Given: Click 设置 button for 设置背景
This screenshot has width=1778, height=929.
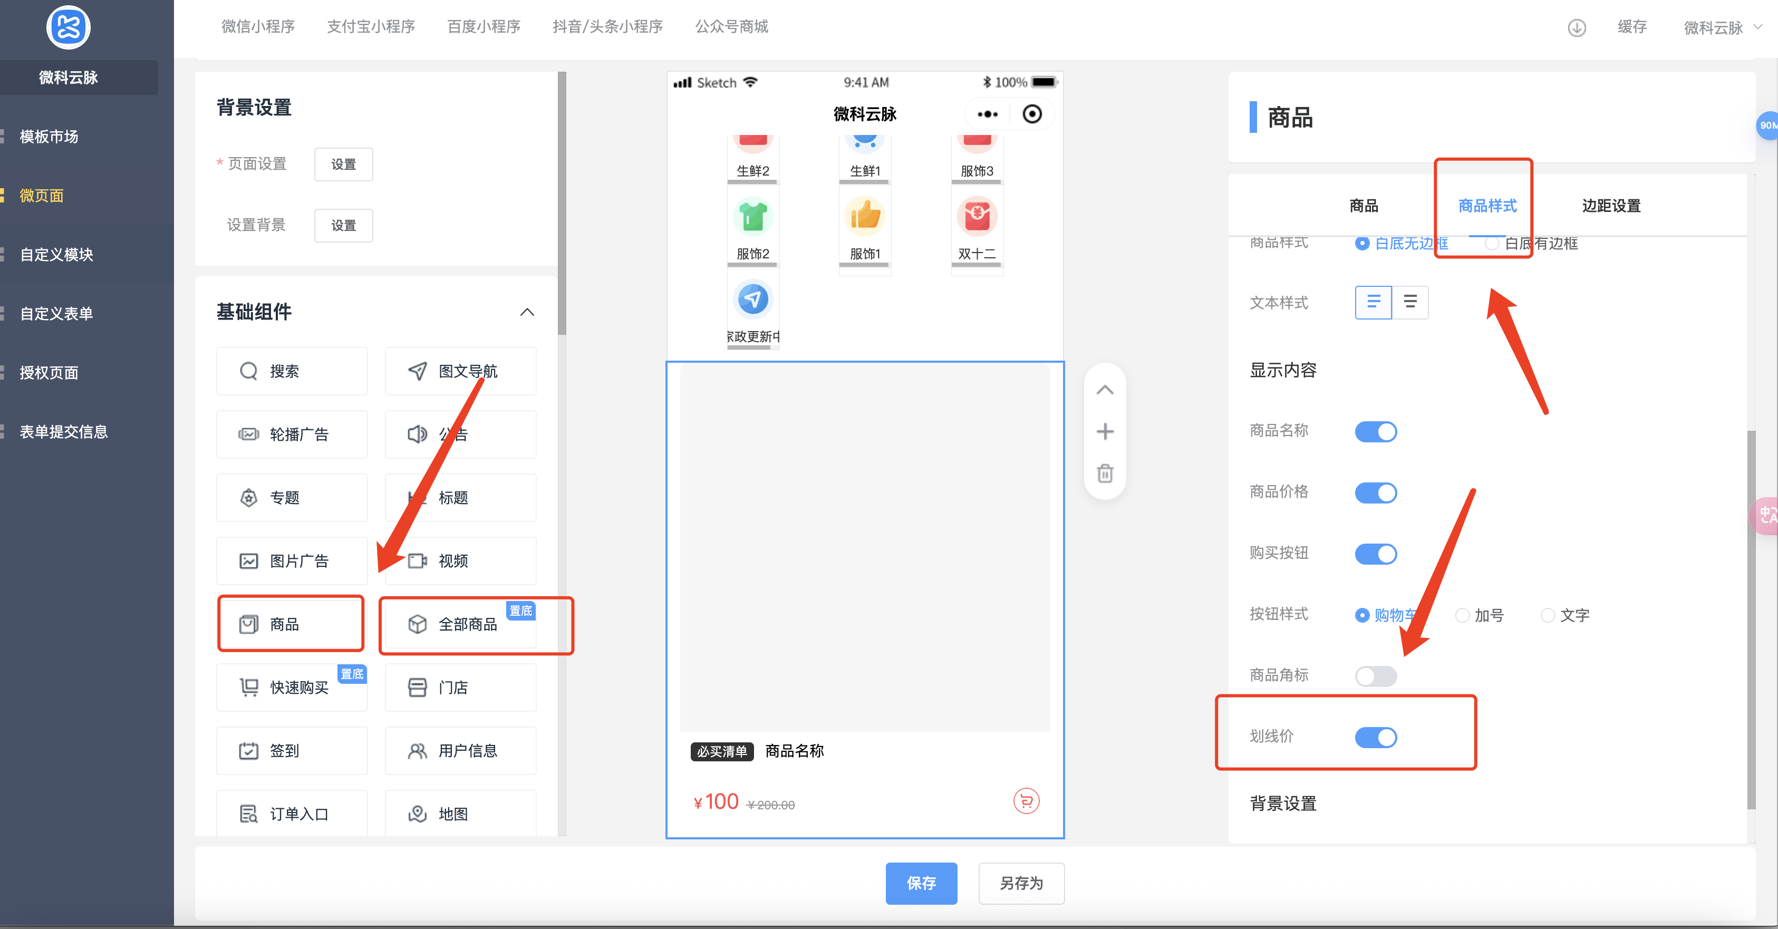Looking at the screenshot, I should click(343, 226).
